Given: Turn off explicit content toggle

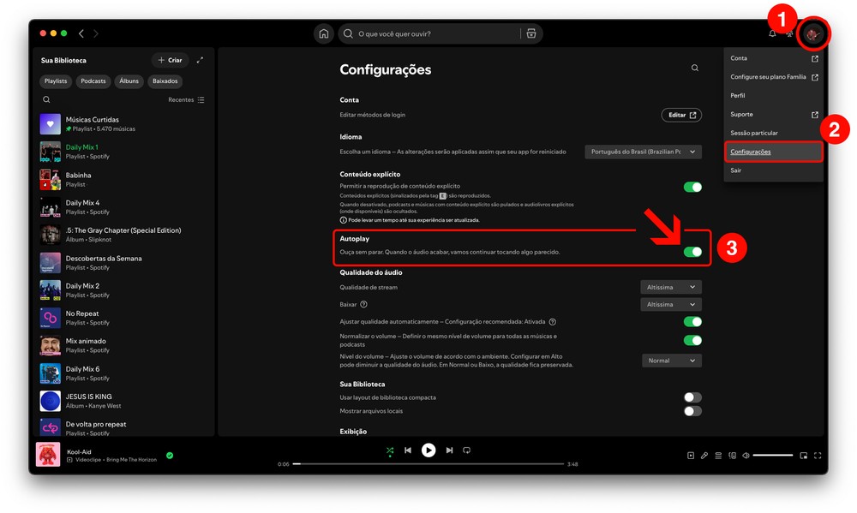Looking at the screenshot, I should (692, 187).
